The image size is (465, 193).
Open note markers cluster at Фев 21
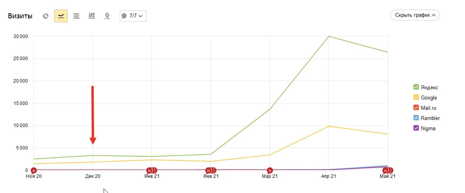pos(211,170)
